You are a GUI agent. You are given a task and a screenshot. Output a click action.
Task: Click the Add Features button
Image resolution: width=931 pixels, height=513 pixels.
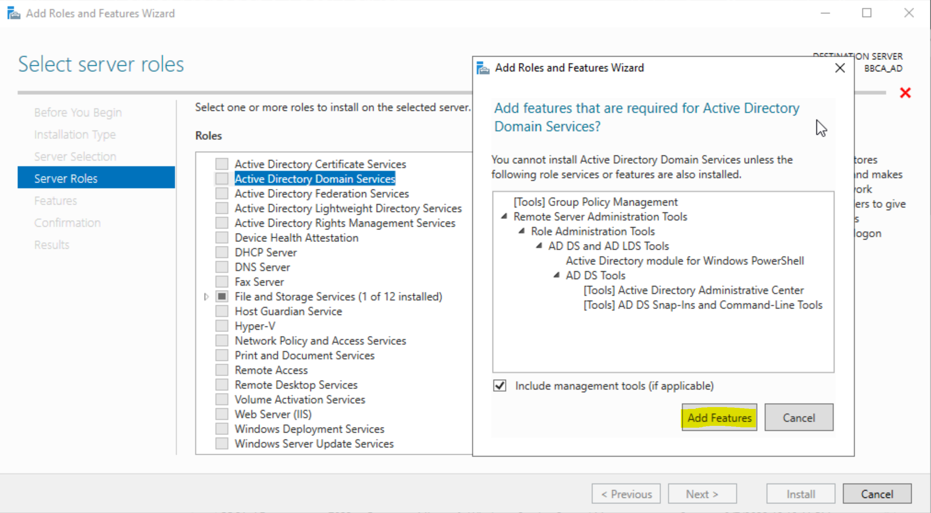click(719, 417)
